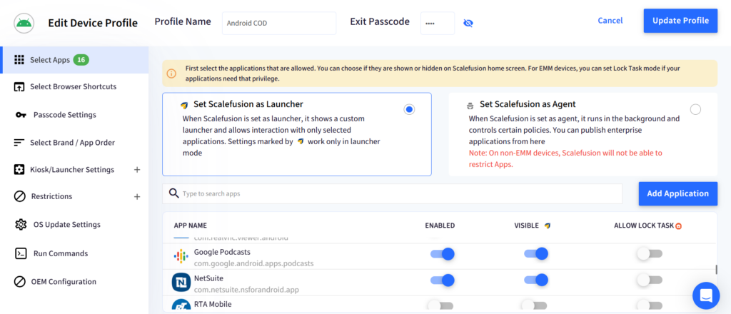Click the Select Apps grid icon
The image size is (731, 314).
click(19, 60)
